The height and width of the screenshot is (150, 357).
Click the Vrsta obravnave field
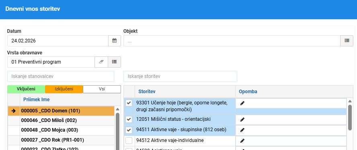pyautogui.click(x=51, y=62)
